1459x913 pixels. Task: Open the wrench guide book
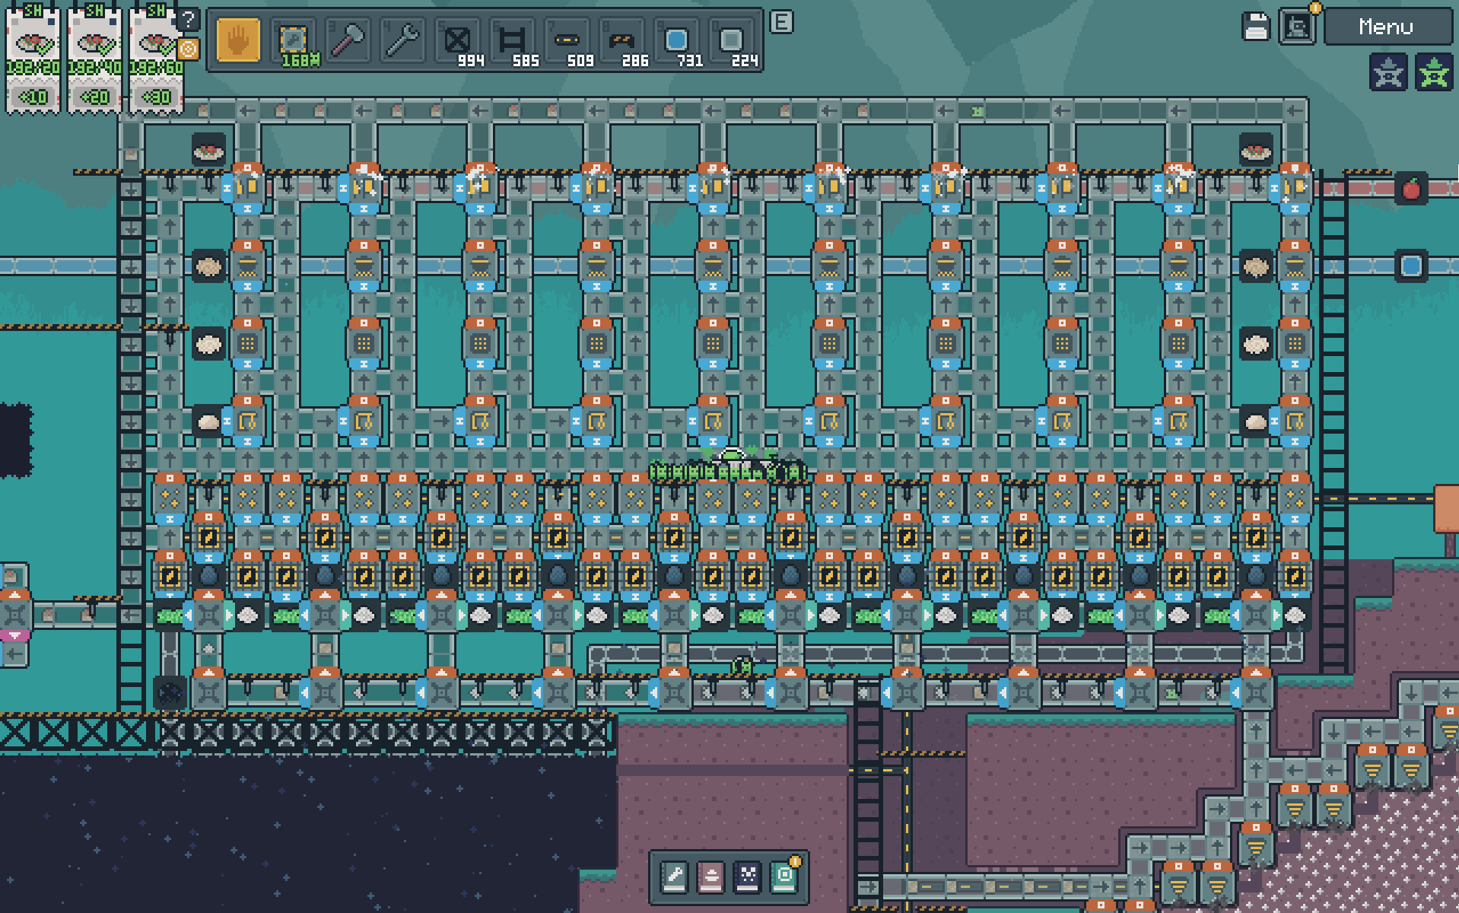coord(675,877)
